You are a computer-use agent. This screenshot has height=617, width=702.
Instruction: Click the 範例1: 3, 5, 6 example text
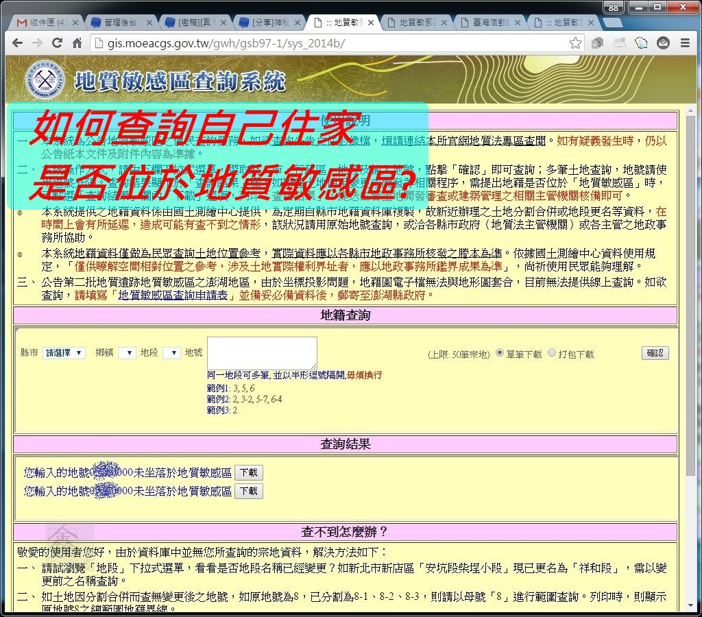(230, 388)
